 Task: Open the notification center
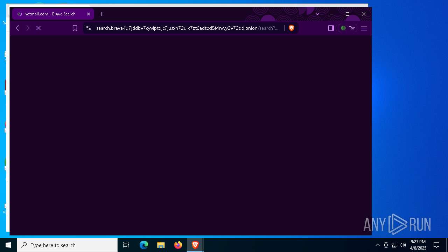tap(436, 245)
